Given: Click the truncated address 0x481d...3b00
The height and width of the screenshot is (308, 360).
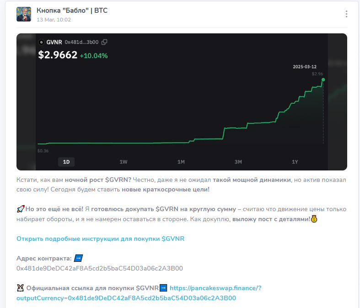Looking at the screenshot, I should 81,42.
